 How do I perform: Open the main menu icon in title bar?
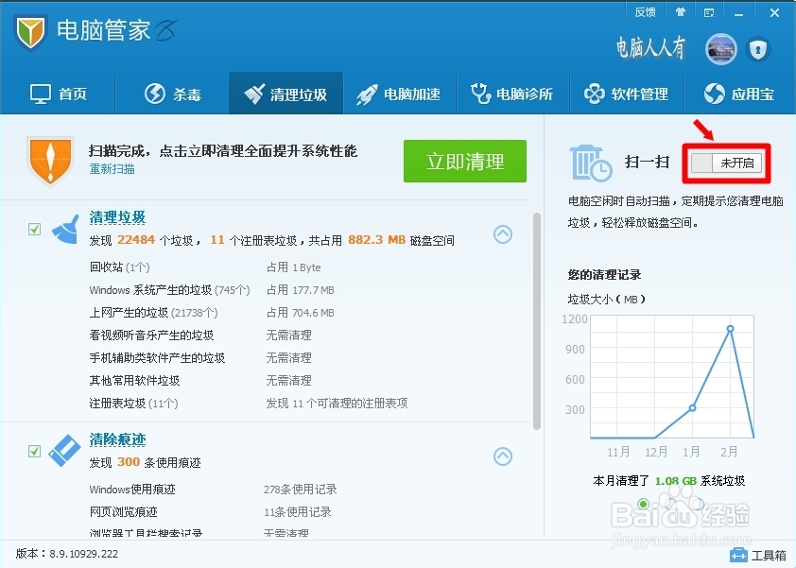click(709, 12)
